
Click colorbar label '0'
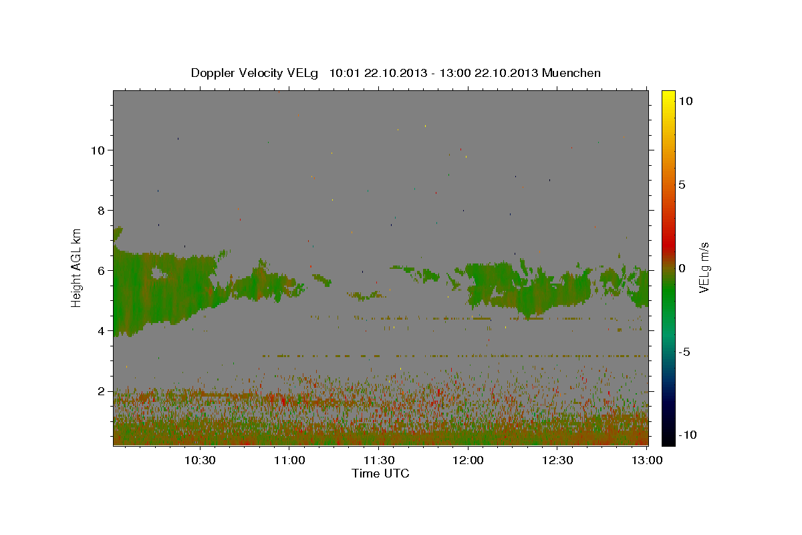click(x=682, y=268)
